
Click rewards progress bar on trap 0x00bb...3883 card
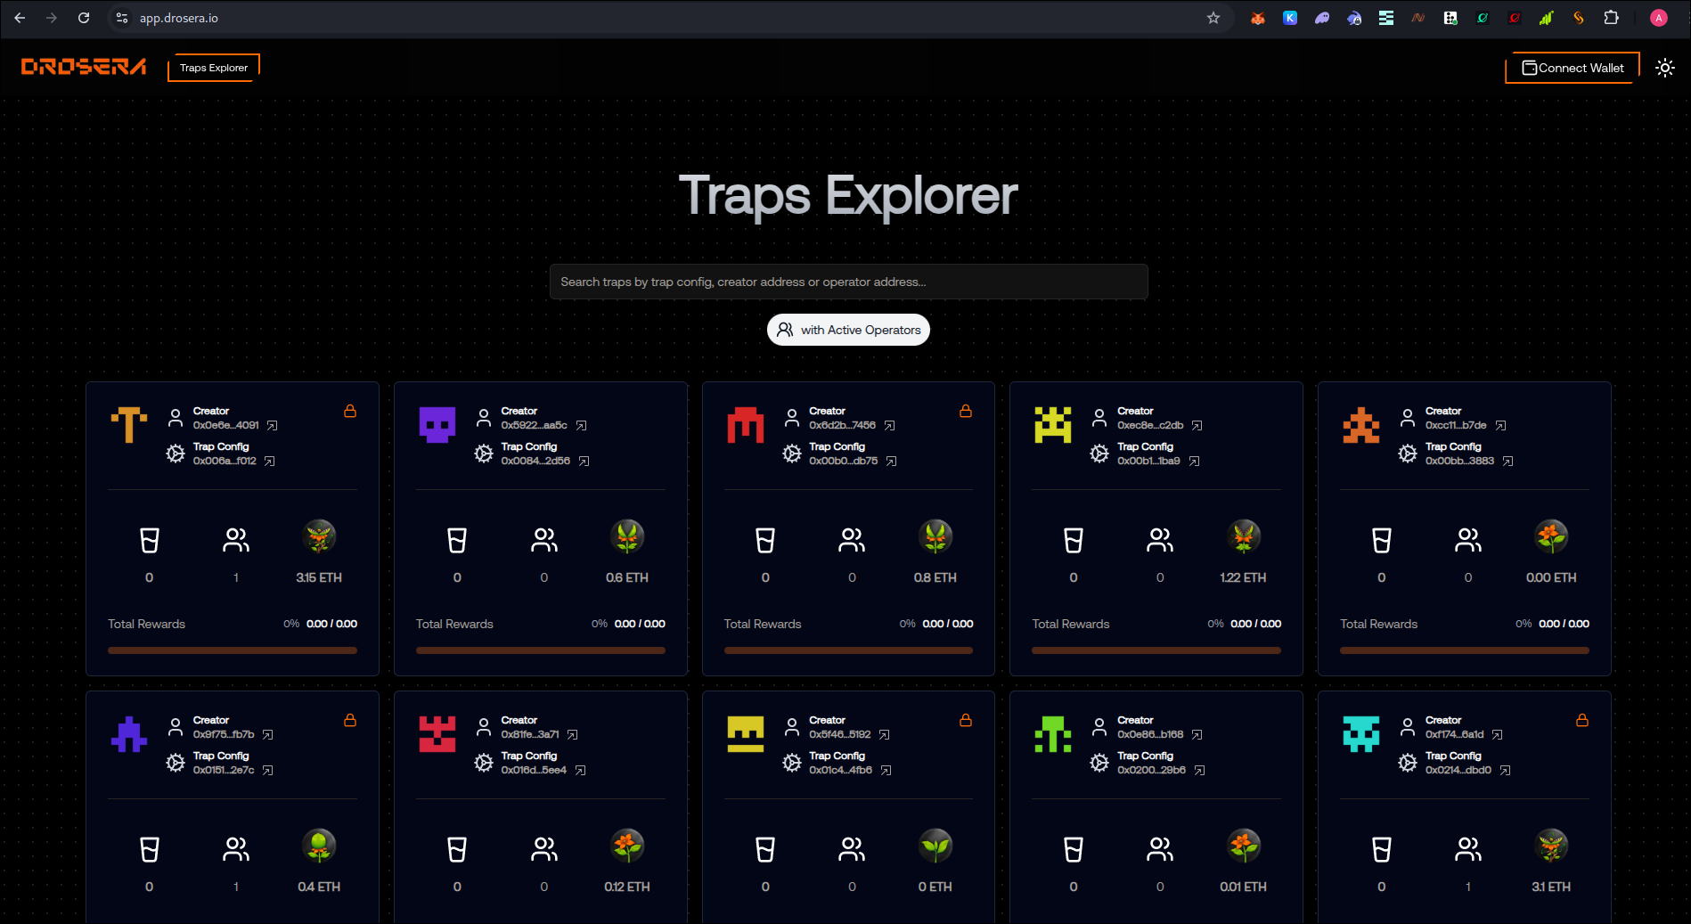pos(1465,650)
